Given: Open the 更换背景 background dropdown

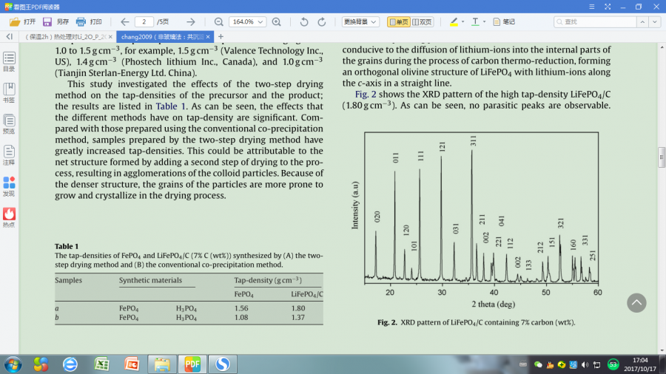Looking at the screenshot, I should point(360,22).
